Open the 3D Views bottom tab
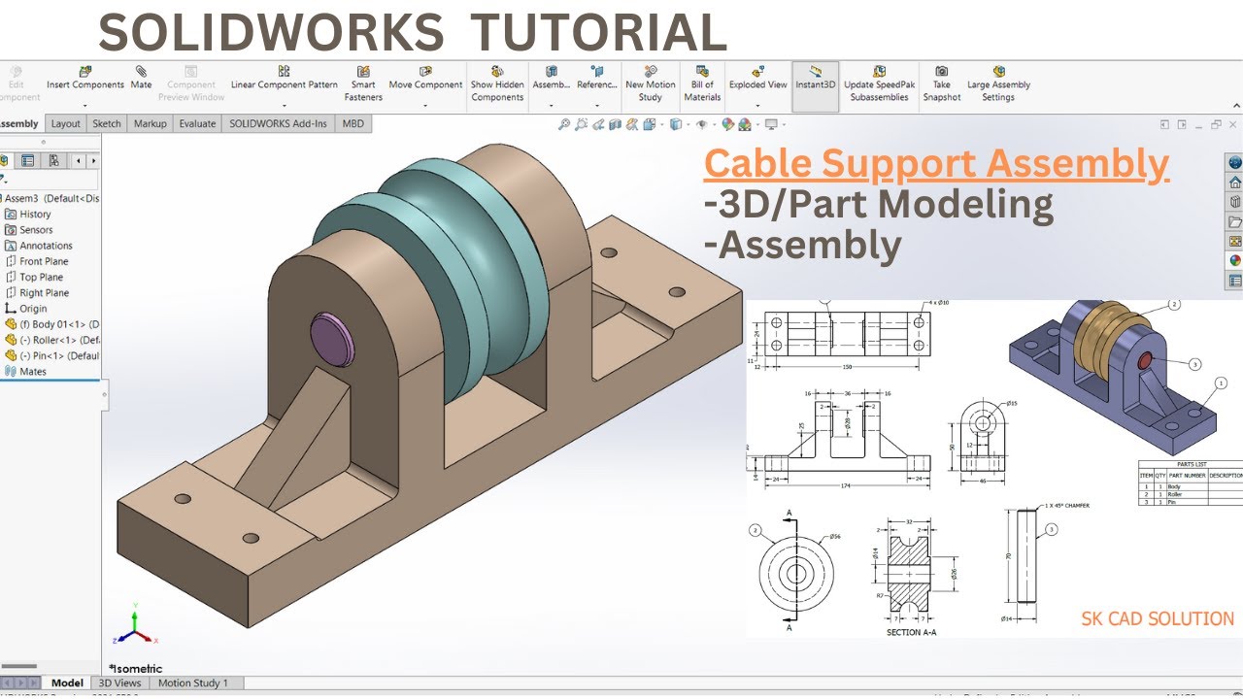Viewport: 1243px width, 699px height. 121,682
